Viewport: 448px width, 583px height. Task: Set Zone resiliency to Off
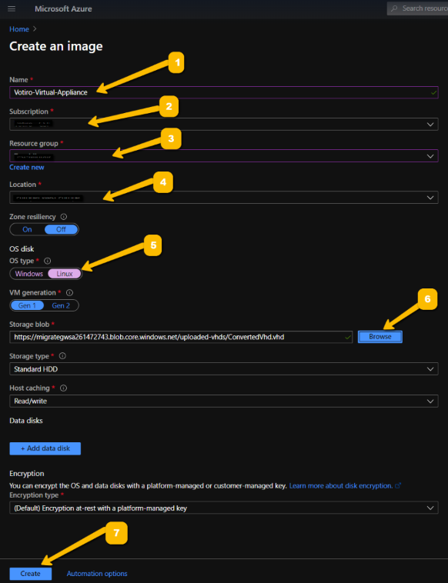click(x=61, y=229)
